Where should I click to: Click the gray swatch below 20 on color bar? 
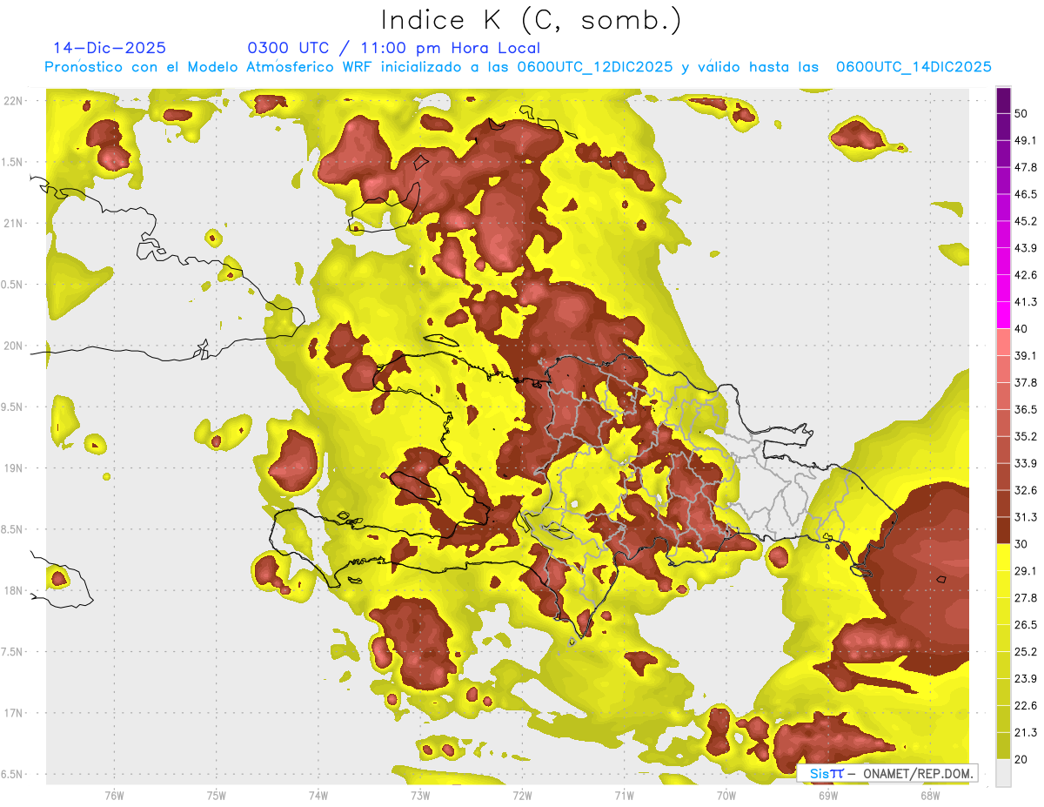coord(1003,773)
